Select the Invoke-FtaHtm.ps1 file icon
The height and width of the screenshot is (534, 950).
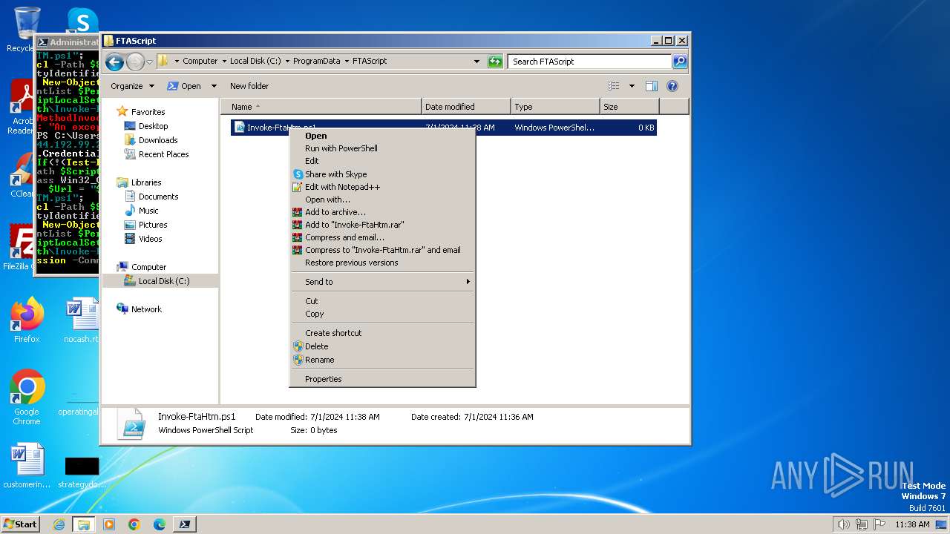(x=239, y=128)
